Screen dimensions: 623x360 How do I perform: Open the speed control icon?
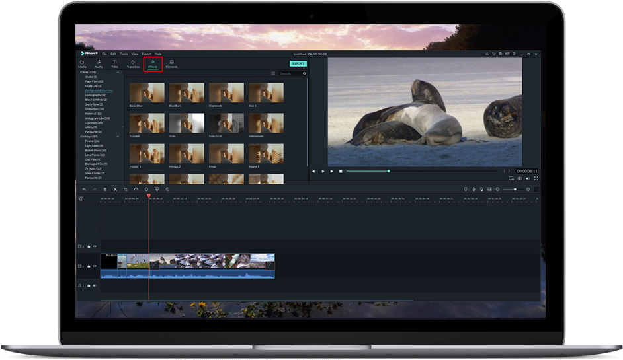tap(136, 189)
